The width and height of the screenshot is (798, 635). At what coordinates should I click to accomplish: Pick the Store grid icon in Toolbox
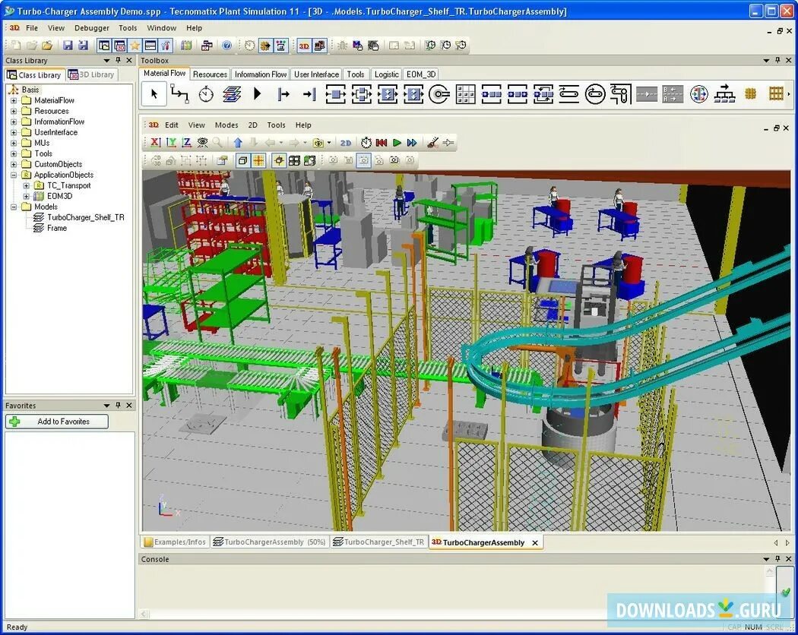click(465, 94)
